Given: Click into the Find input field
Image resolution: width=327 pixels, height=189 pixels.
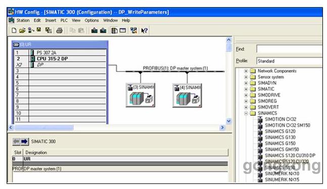Looking at the screenshot, I should click(289, 49).
